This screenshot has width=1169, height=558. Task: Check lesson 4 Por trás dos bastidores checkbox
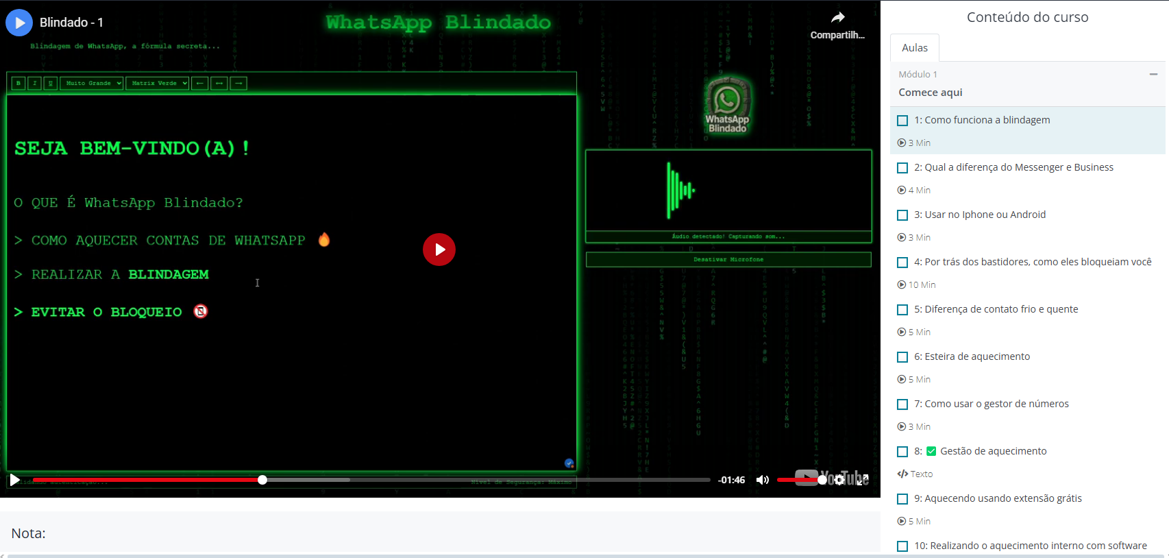click(902, 263)
